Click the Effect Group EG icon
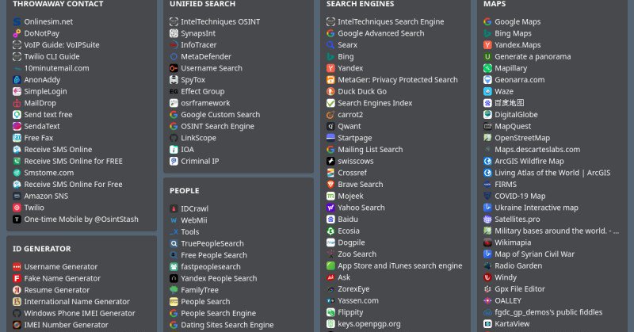This screenshot has width=634, height=332. (174, 92)
